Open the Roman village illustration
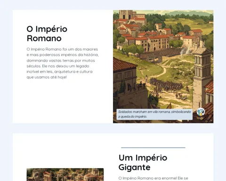This screenshot has height=181, width=226. (x=163, y=66)
